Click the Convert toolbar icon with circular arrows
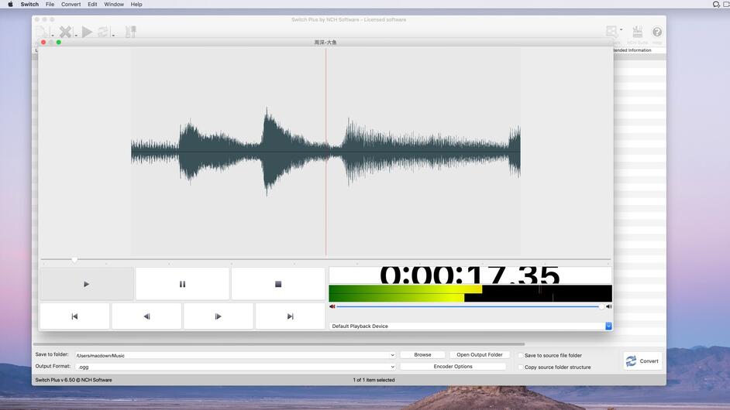This screenshot has height=410, width=730. click(103, 32)
